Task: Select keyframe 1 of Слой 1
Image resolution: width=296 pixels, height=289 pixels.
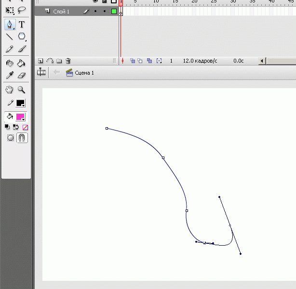Action: (x=121, y=11)
